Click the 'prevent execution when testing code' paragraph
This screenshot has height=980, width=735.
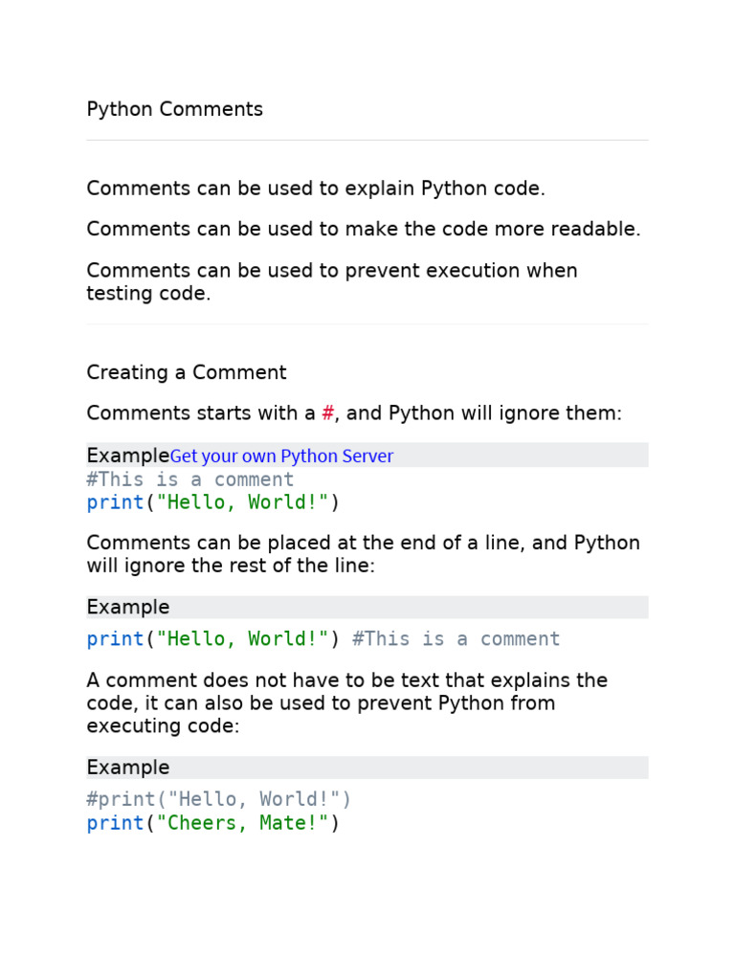[332, 282]
